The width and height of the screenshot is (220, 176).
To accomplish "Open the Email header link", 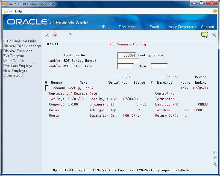I will pyautogui.click(x=154, y=27).
